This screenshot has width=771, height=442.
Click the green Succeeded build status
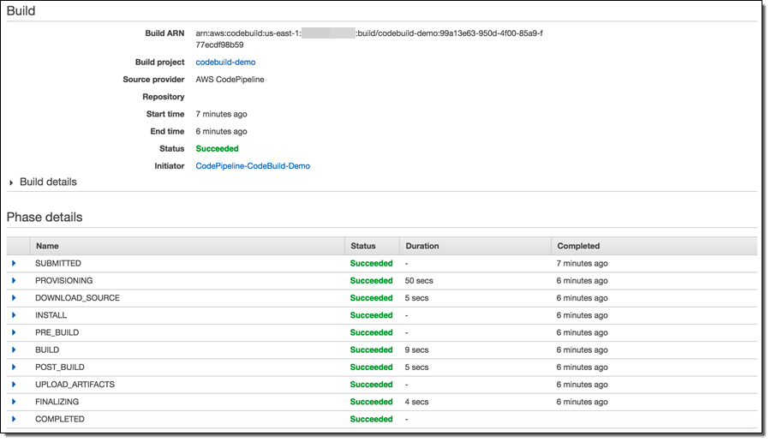[x=217, y=149]
